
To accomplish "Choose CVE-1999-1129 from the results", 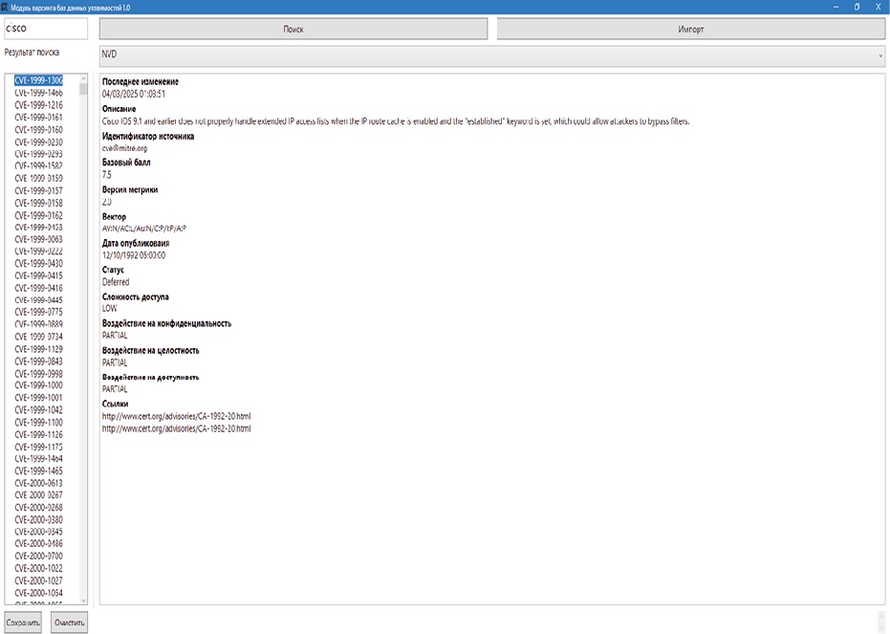I will [38, 349].
